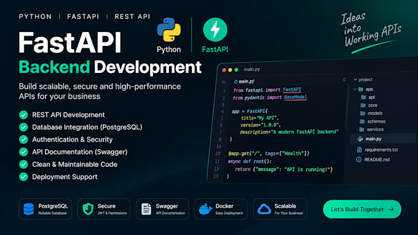Click the FastAPI lightning bolt logo

[215, 29]
